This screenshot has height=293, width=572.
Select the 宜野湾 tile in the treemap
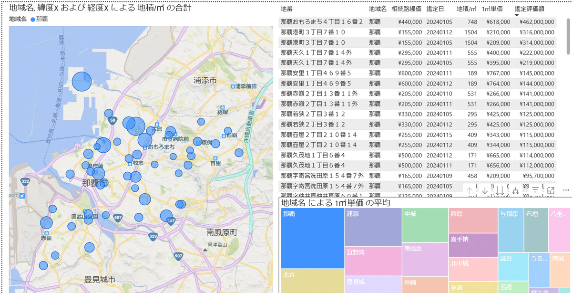(x=373, y=261)
